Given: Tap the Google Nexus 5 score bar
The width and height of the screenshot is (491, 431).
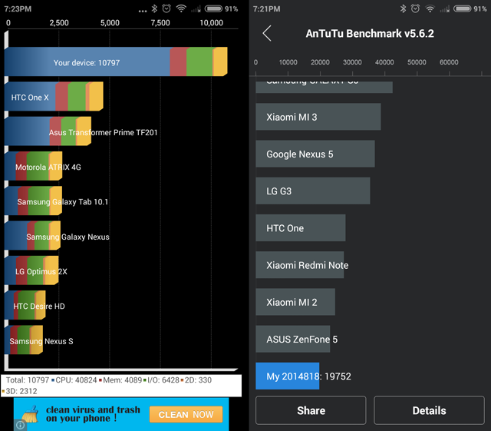Looking at the screenshot, I should click(315, 154).
